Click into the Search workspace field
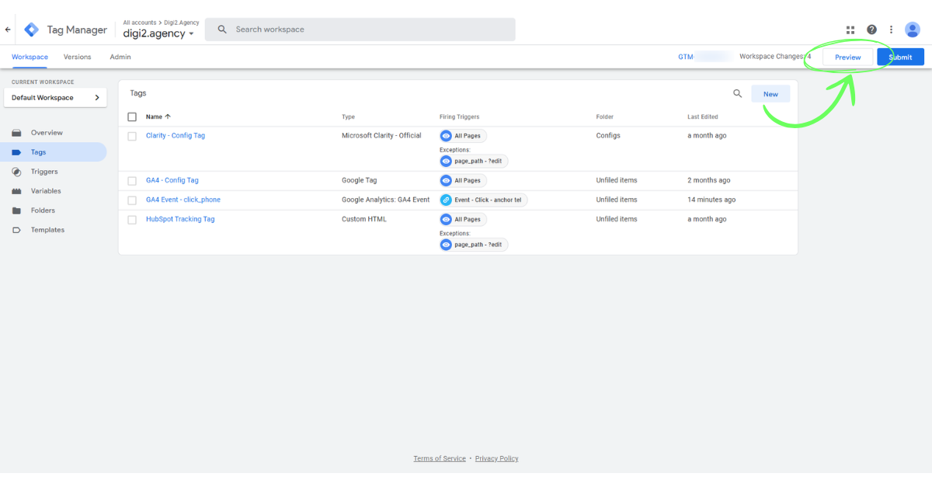The height and width of the screenshot is (487, 932). [x=360, y=30]
